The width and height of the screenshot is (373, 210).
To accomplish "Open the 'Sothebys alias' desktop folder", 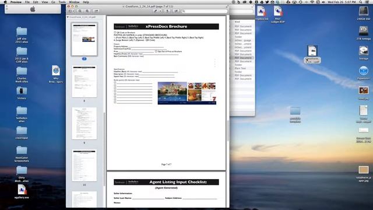I will [22, 114].
